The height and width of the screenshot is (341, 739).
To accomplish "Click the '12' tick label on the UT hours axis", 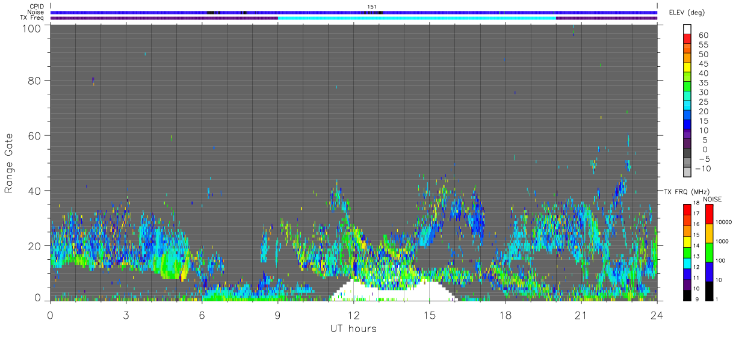I will [353, 315].
